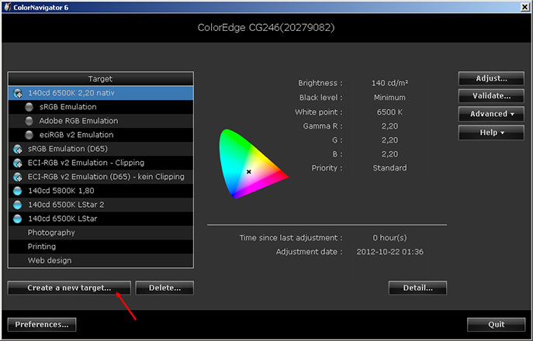Image resolution: width=533 pixels, height=341 pixels.
Task: Click the target icon beside sRGB Emulation (D65)
Action: tap(18, 149)
